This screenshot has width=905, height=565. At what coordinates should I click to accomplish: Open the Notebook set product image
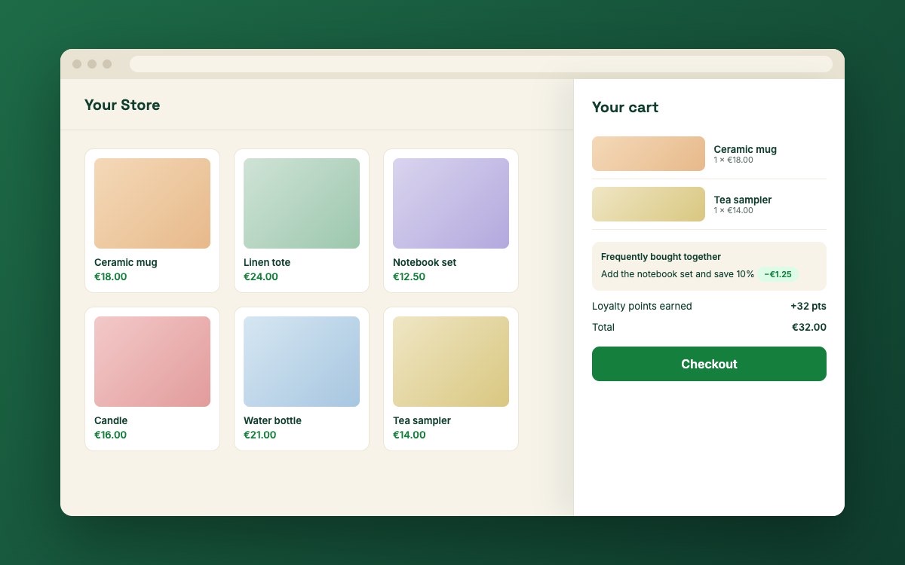(451, 203)
